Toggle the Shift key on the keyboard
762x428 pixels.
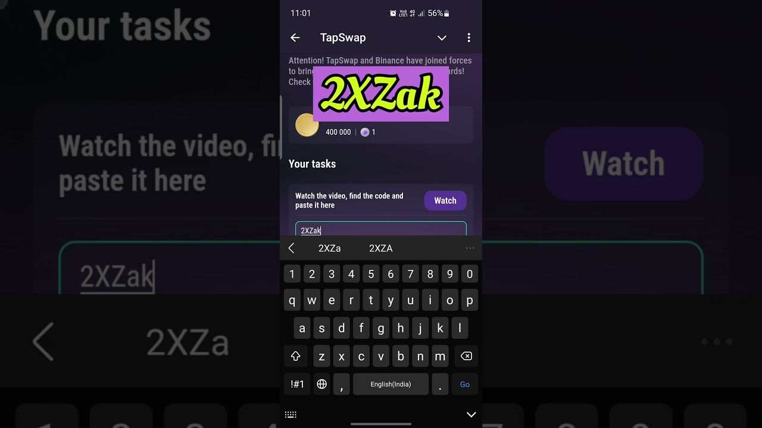(296, 356)
